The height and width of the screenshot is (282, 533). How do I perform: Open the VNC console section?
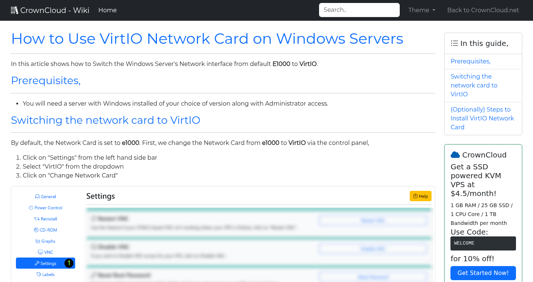45,252
